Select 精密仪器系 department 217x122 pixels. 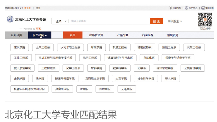tap(144, 47)
